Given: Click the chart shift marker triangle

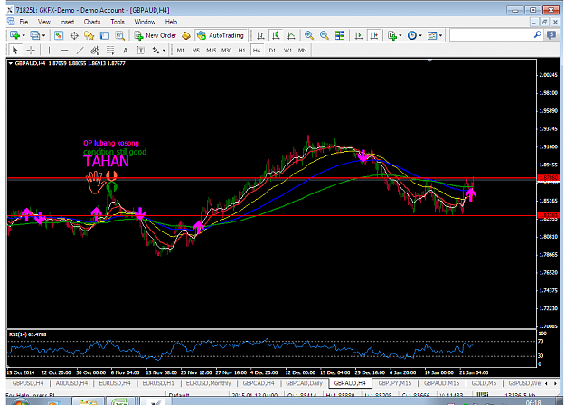Looking at the screenshot, I should [429, 61].
